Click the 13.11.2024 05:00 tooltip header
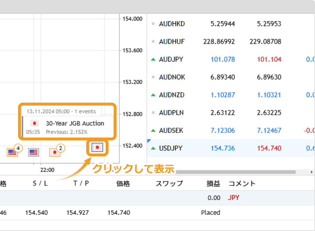The image size is (315, 231). click(x=61, y=111)
